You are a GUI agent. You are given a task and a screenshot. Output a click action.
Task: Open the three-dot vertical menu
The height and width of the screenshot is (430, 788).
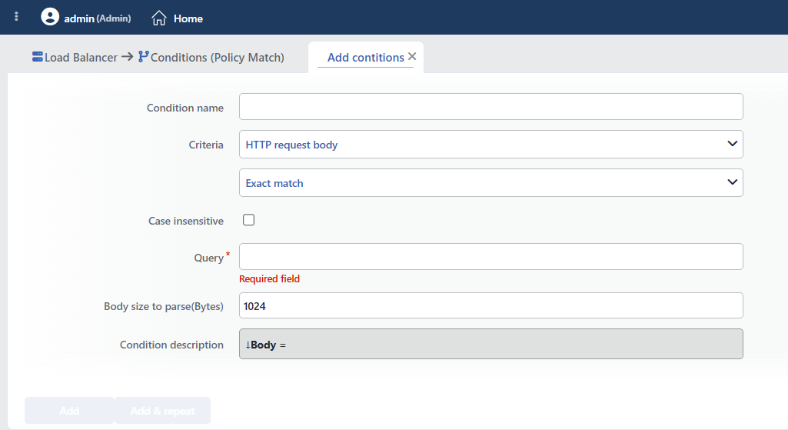click(x=17, y=17)
